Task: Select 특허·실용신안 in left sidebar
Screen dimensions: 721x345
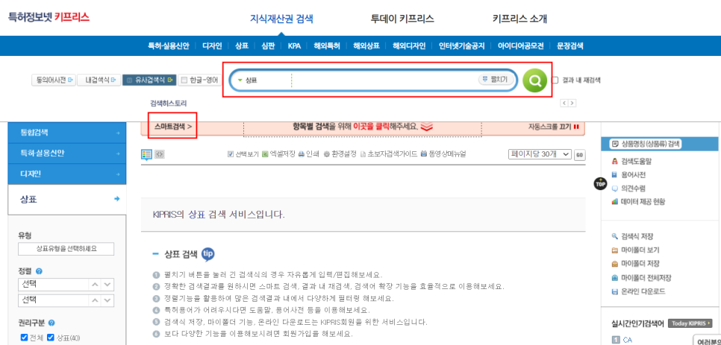Action: tap(67, 153)
